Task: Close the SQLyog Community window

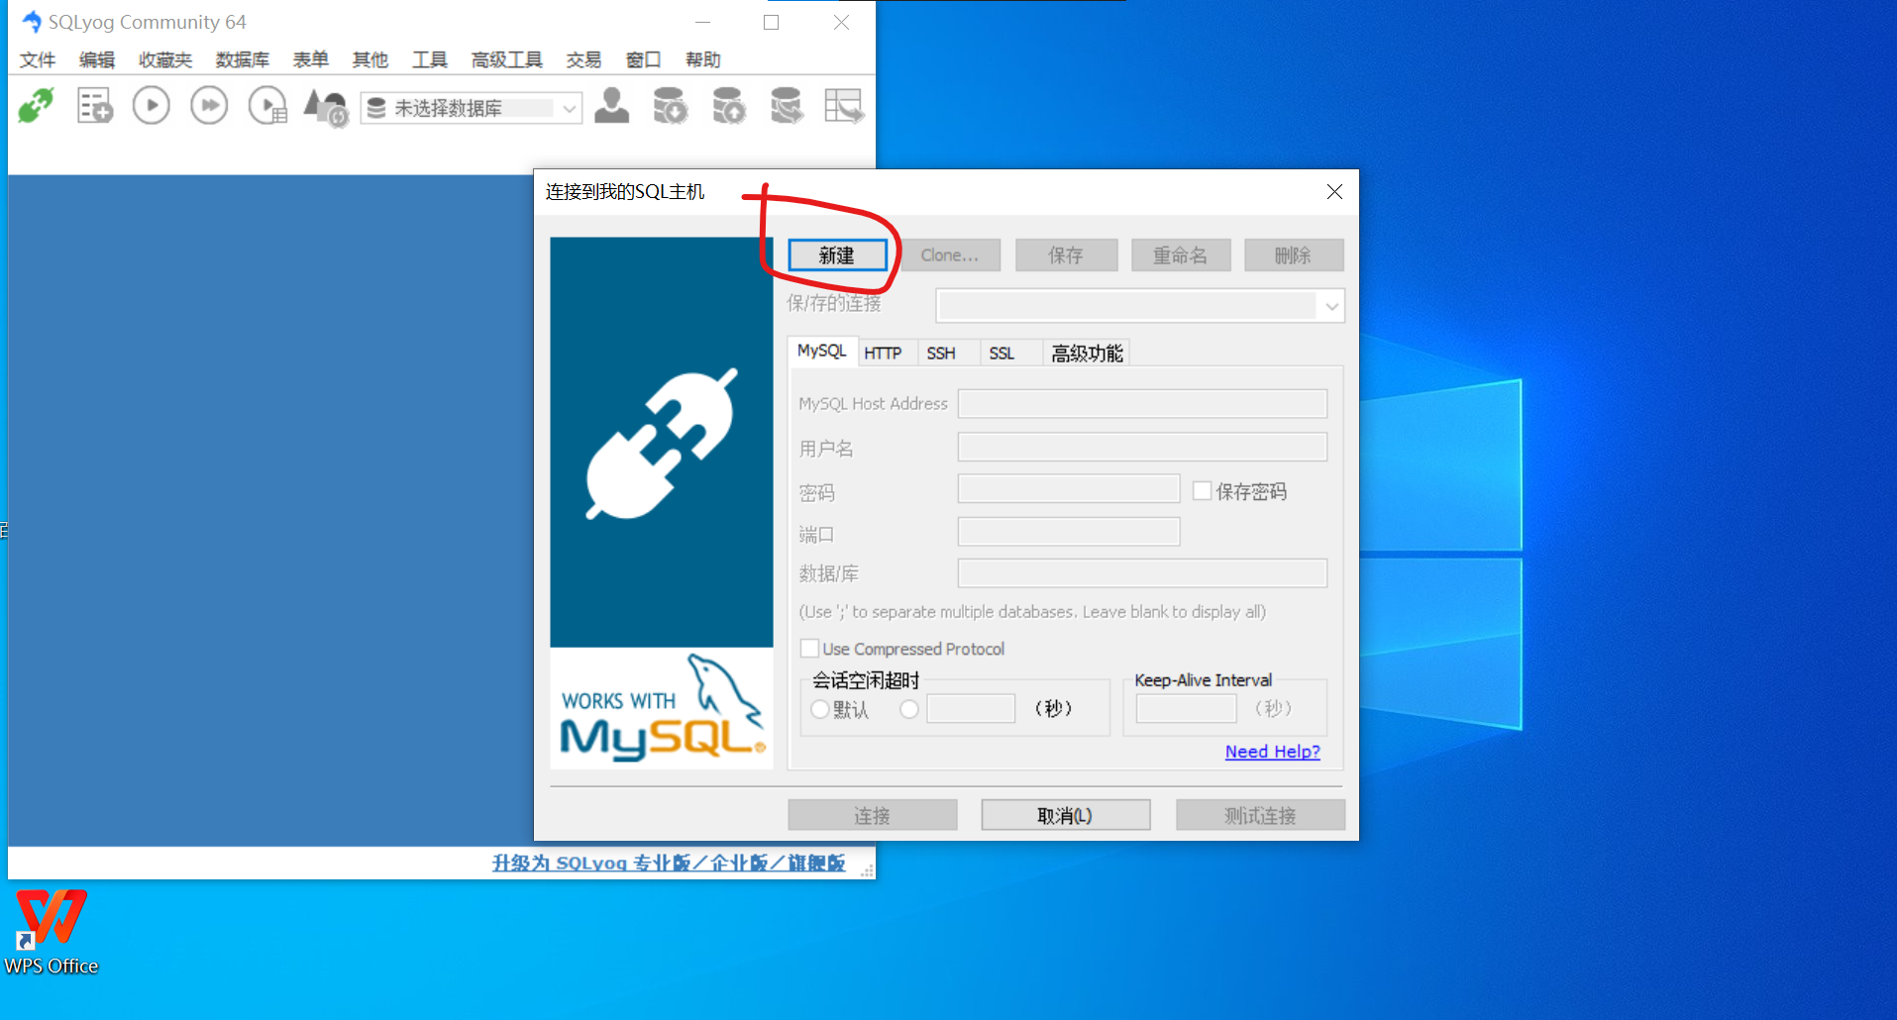Action: tap(841, 22)
